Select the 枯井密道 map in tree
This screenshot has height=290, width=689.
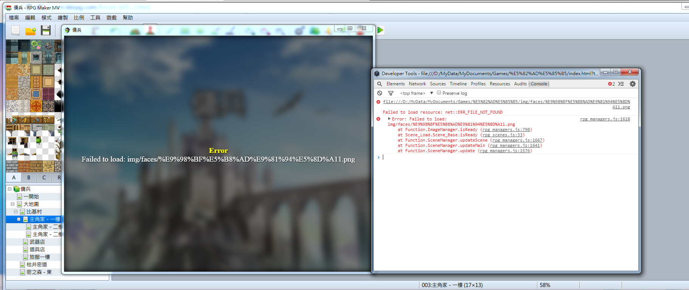click(x=37, y=265)
